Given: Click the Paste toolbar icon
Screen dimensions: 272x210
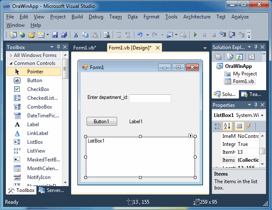Looking at the screenshot, I should pyautogui.click(x=95, y=35).
